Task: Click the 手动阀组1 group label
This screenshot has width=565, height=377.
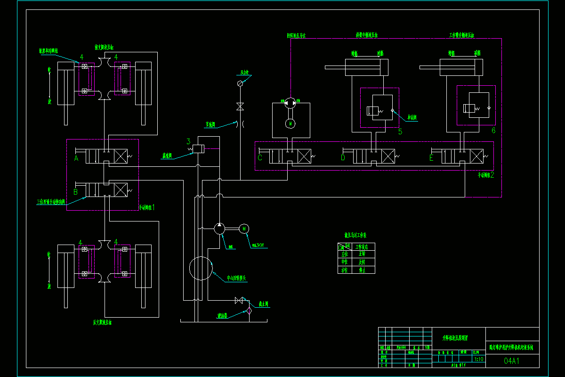Action: point(146,207)
